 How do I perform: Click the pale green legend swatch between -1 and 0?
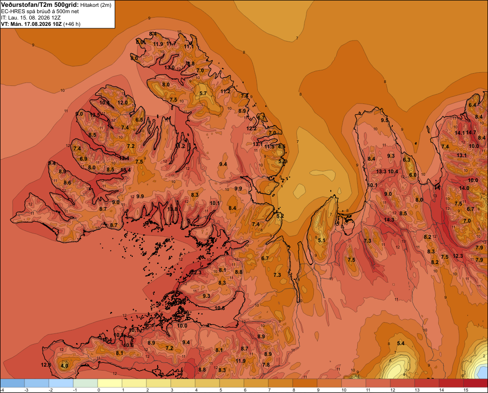(x=85, y=383)
